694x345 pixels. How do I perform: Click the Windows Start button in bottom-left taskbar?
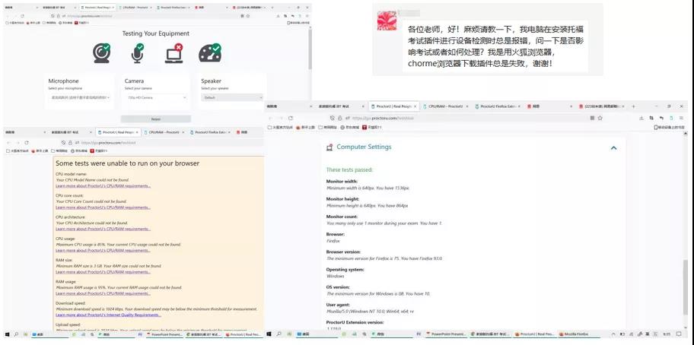click(8, 334)
